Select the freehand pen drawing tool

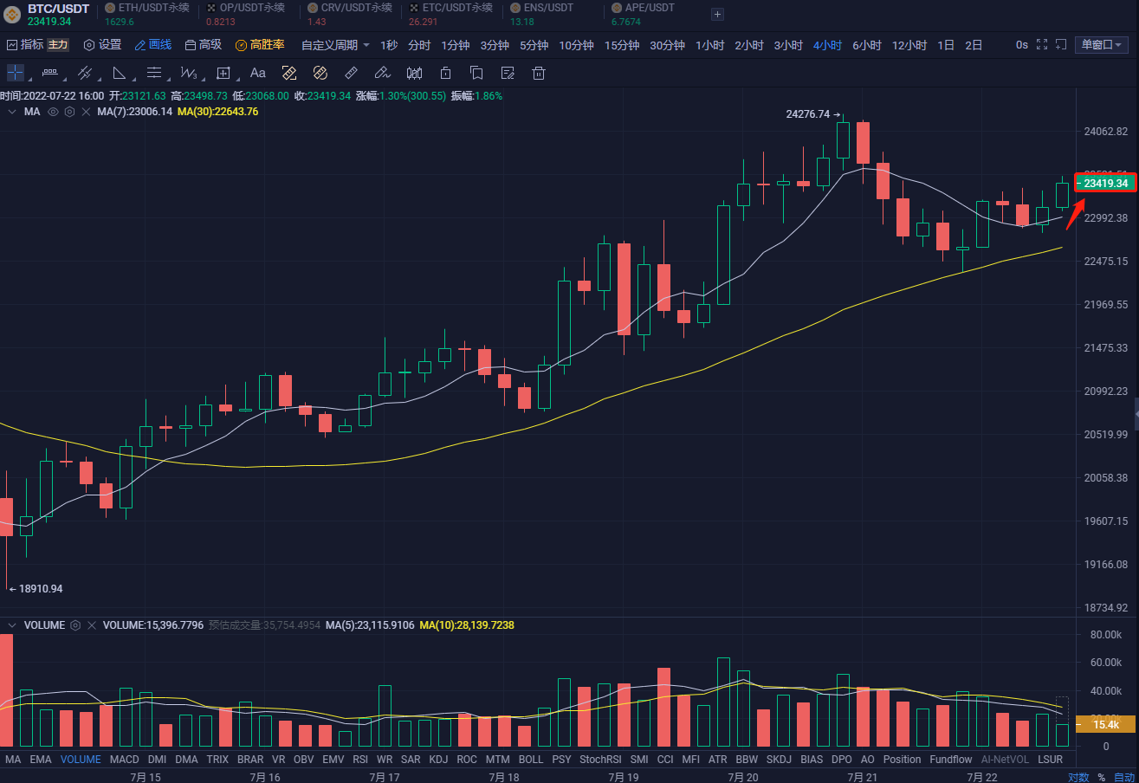click(382, 73)
